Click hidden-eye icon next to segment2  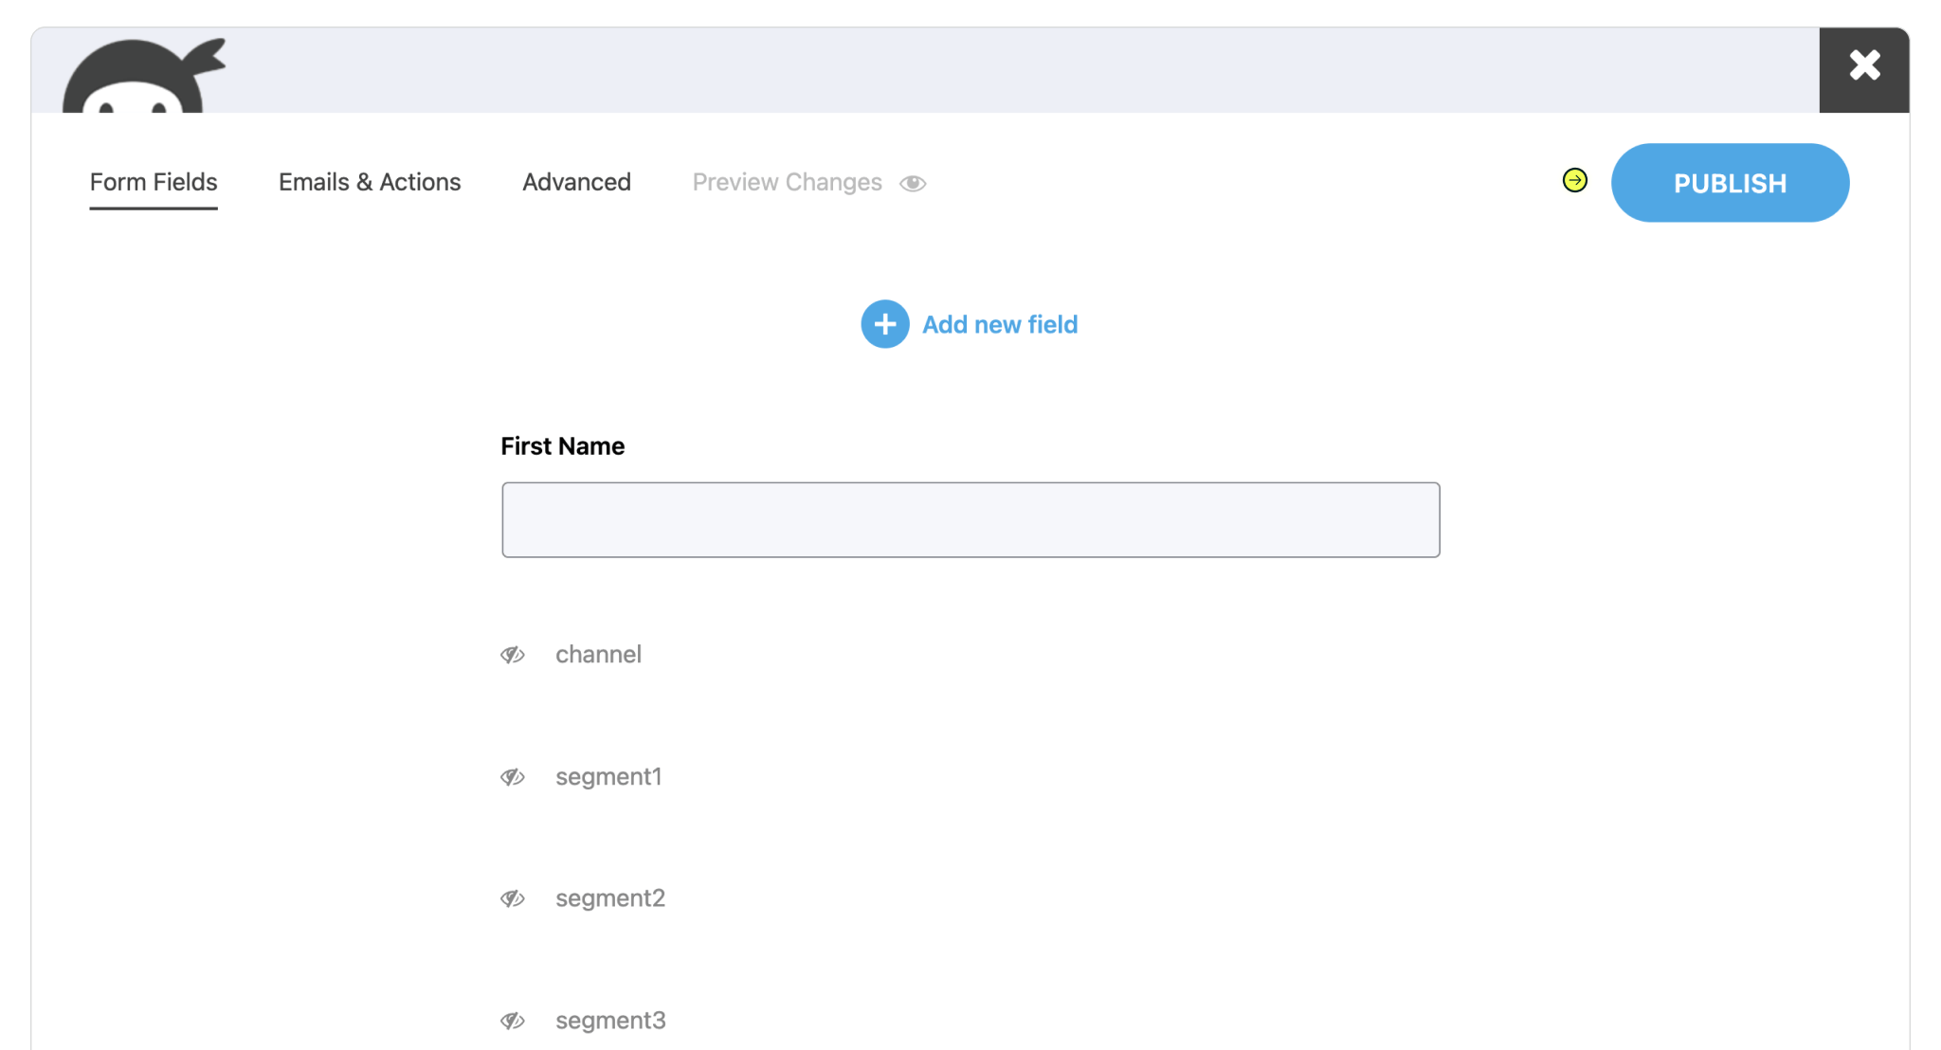tap(513, 898)
